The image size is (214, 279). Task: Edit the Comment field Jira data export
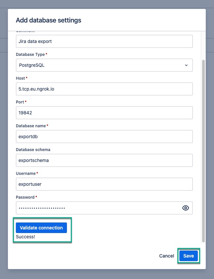click(104, 41)
